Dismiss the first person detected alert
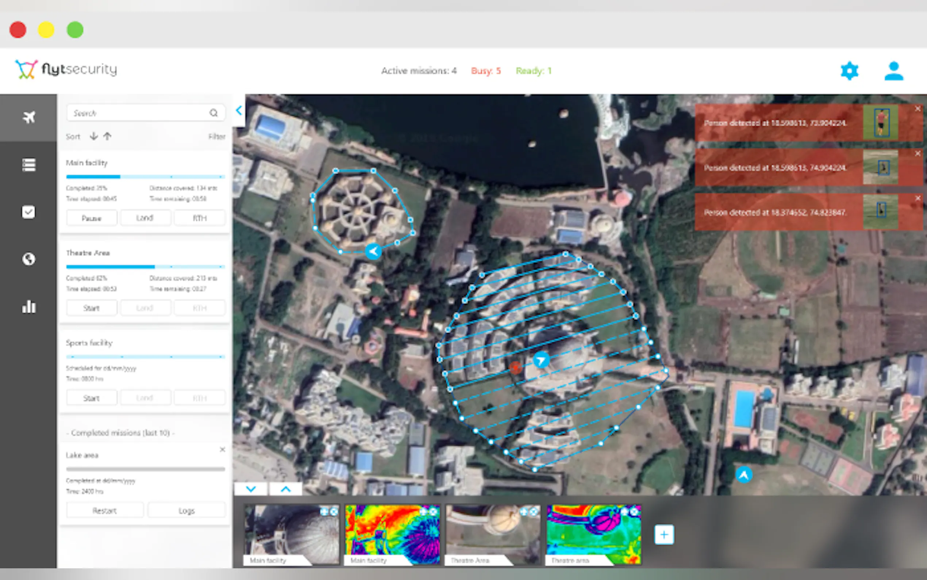 [918, 109]
